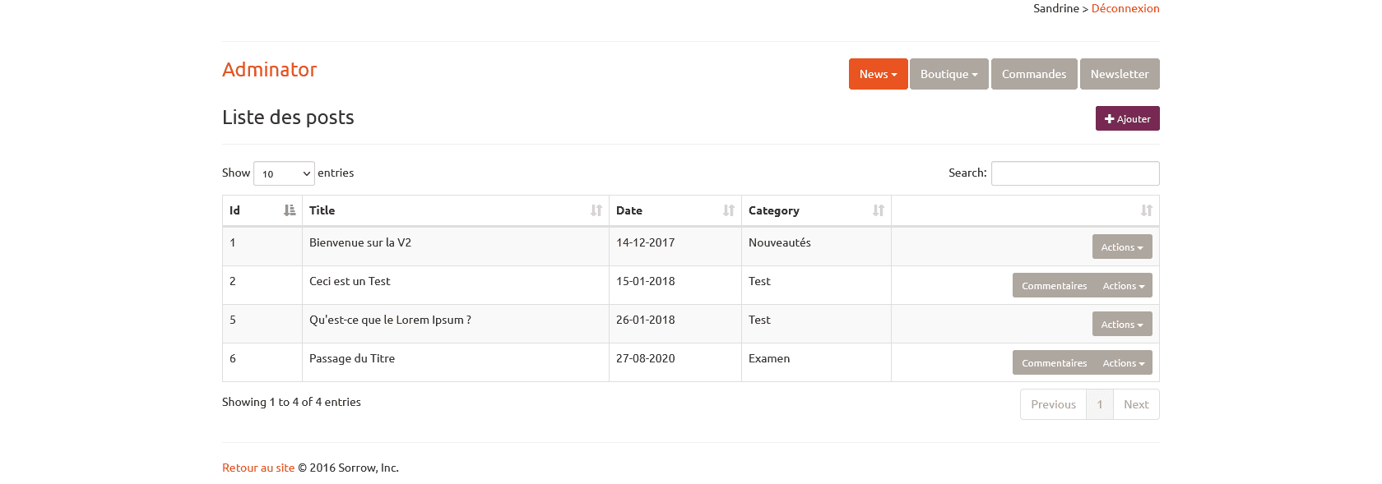The height and width of the screenshot is (484, 1382).
Task: Sort the table by Id column icon
Action: tap(290, 210)
